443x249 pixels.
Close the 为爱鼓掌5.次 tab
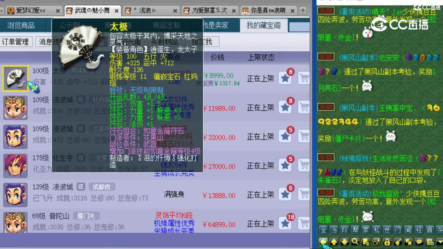(x=234, y=11)
